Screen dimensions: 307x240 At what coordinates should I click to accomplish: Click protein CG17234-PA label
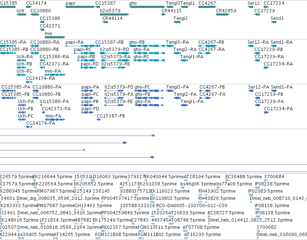(x=279, y=109)
